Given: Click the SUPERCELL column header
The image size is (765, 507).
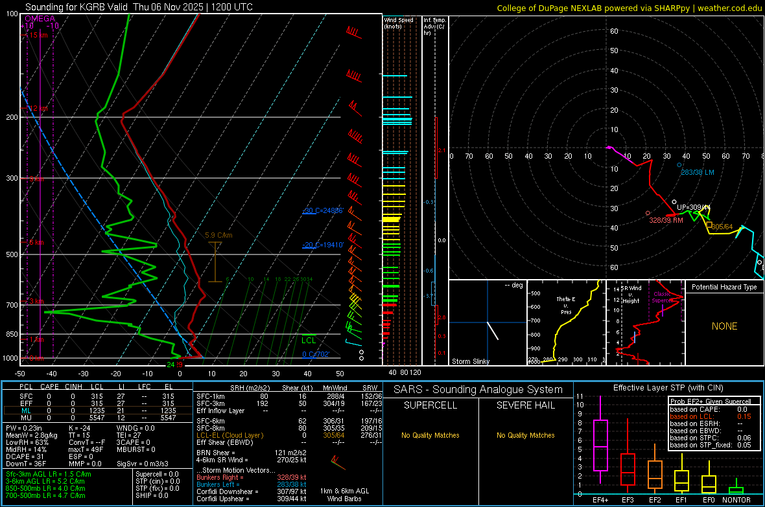Looking at the screenshot, I should pyautogui.click(x=430, y=405).
